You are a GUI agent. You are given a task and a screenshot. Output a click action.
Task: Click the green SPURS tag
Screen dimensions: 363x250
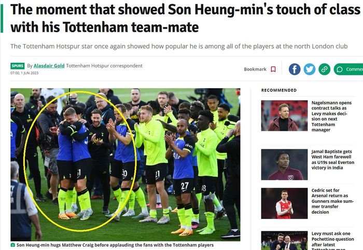pyautogui.click(x=17, y=66)
